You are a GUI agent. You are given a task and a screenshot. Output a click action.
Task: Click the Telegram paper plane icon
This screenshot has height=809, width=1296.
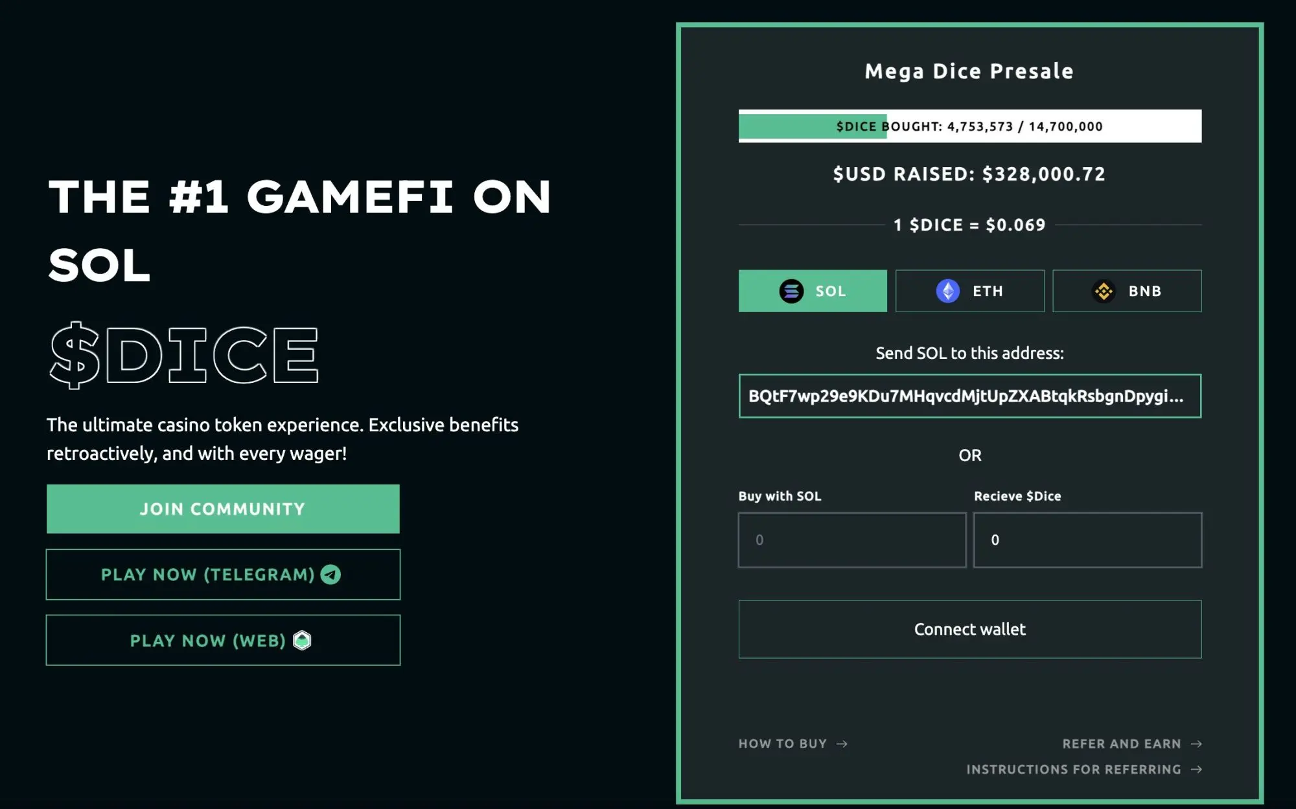330,575
